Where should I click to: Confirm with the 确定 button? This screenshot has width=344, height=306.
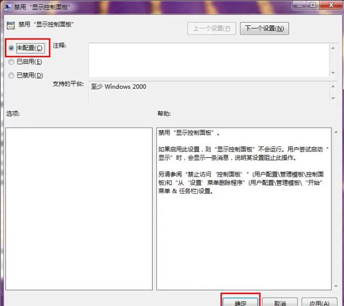click(x=240, y=302)
